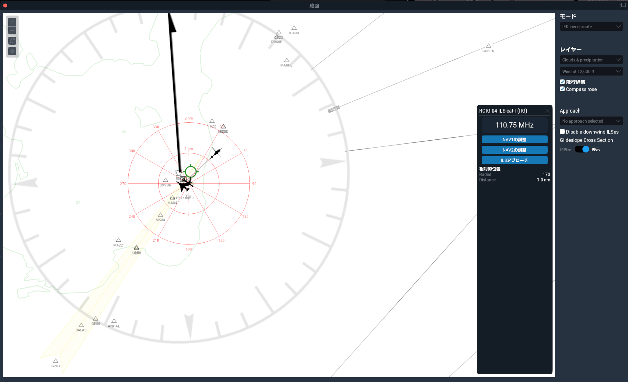Click the pop-out window icon
The height and width of the screenshot is (382, 628).
pos(623,5)
